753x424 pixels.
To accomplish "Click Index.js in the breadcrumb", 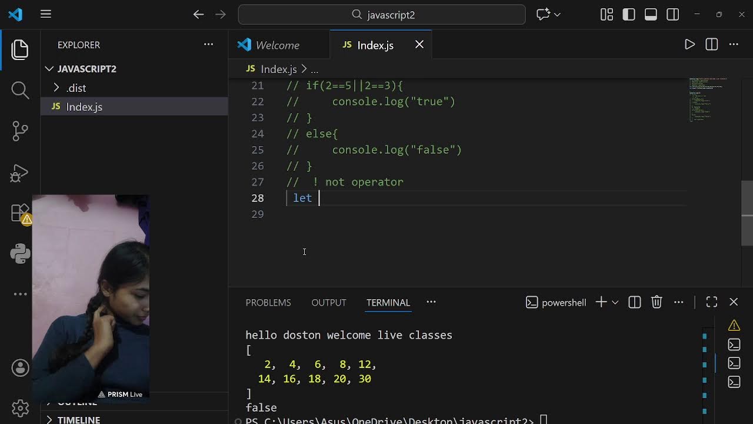I will coord(278,69).
